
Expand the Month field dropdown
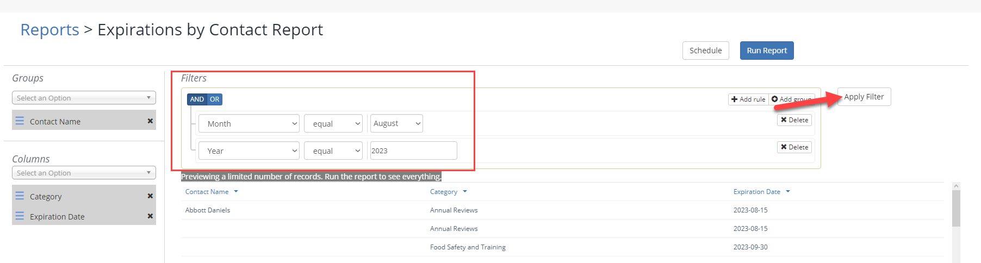(x=249, y=123)
